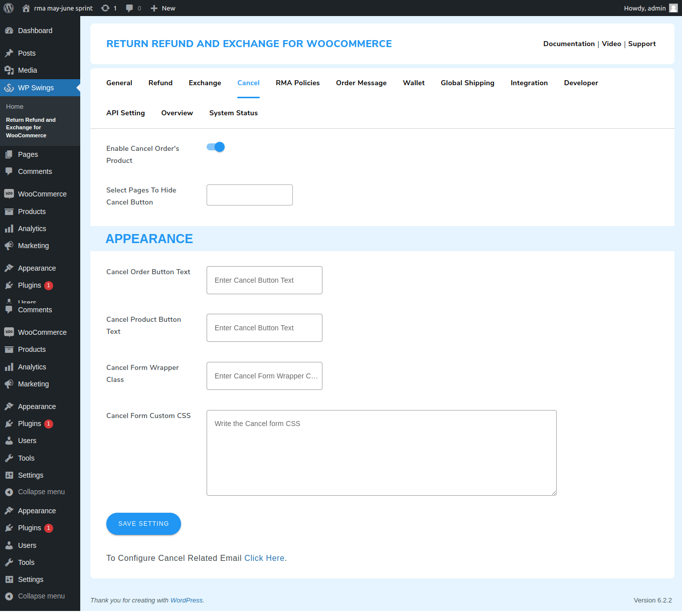This screenshot has width=682, height=612.
Task: Open the WordPress logo menu
Action: coord(9,8)
